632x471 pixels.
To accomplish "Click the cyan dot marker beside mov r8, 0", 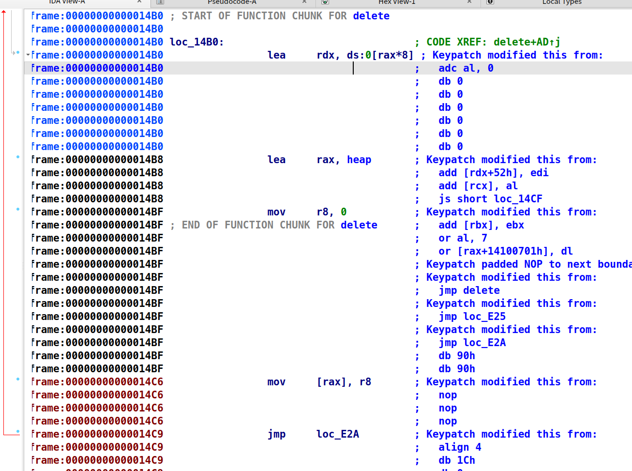I will pyautogui.click(x=18, y=209).
